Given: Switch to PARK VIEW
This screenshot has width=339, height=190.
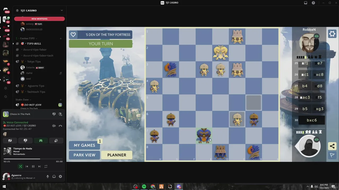Looking at the screenshot, I should [84, 155].
